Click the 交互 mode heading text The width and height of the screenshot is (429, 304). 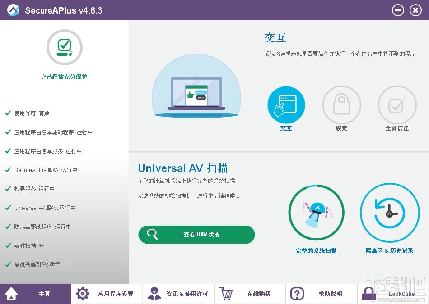pos(275,38)
